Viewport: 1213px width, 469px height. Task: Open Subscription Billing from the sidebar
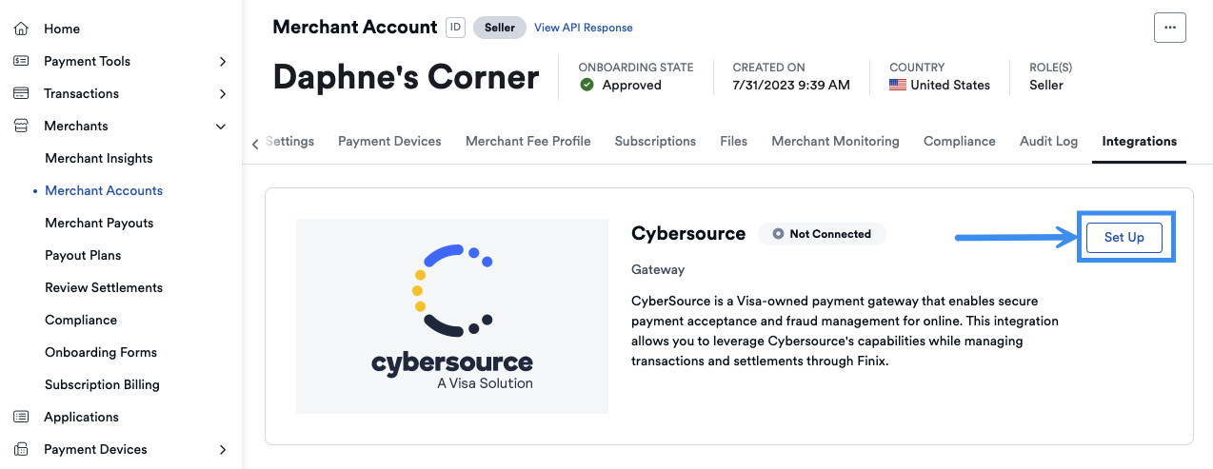tap(102, 384)
